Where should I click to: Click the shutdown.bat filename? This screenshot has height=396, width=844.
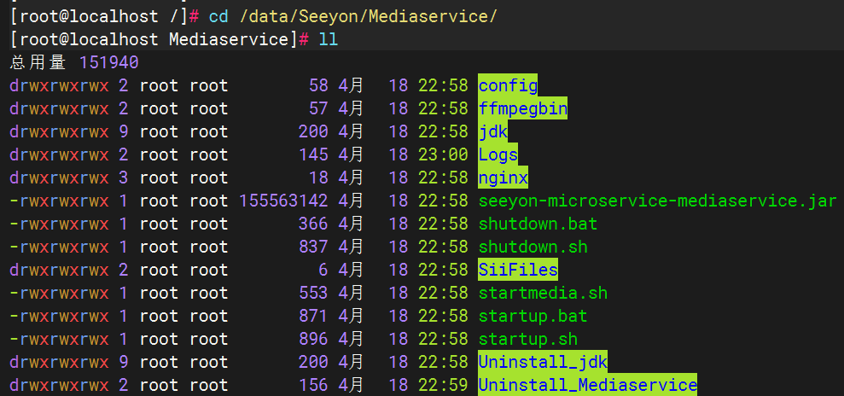(x=538, y=224)
